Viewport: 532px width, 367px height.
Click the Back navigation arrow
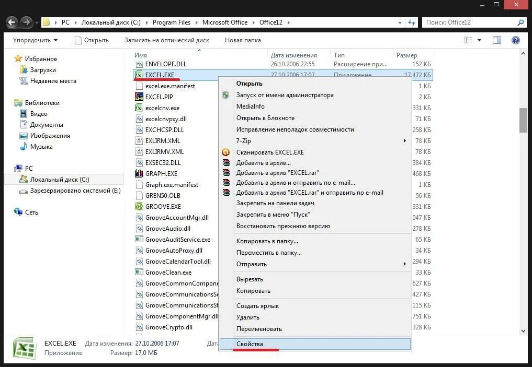[x=12, y=22]
